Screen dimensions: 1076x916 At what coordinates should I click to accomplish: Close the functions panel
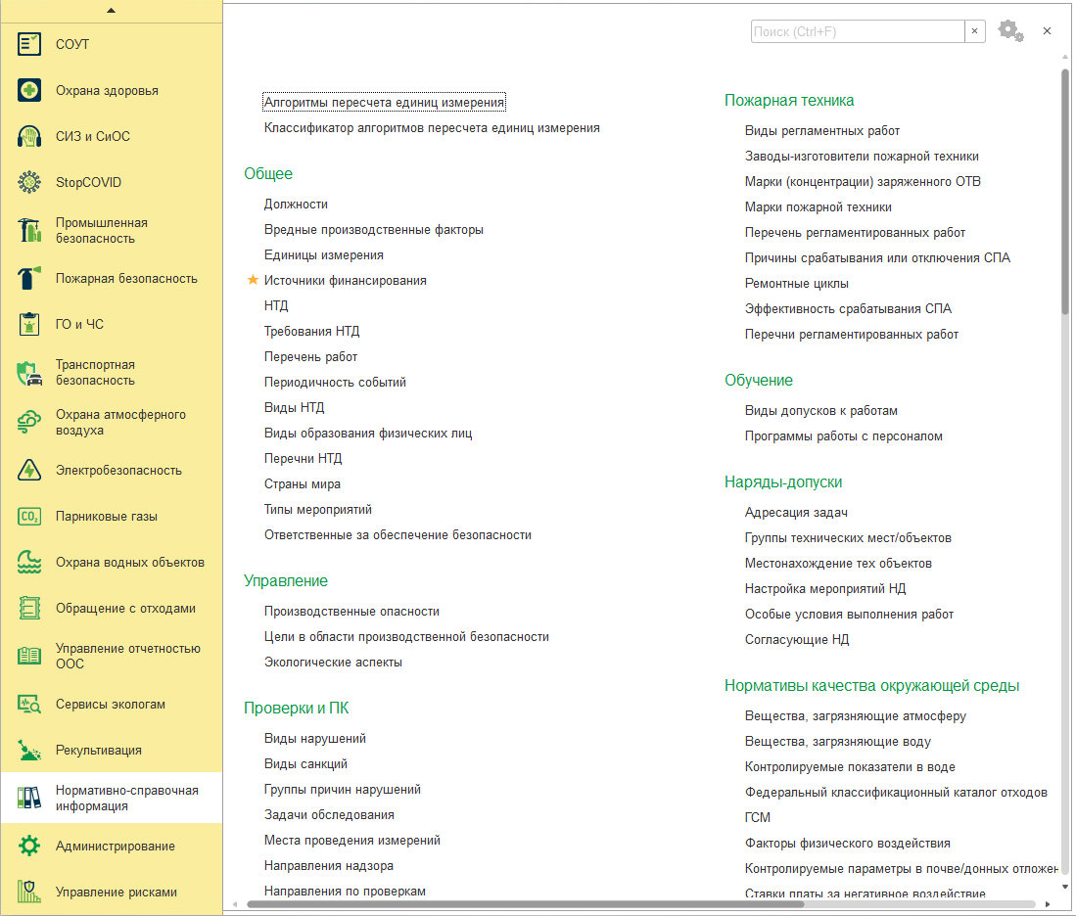click(x=1048, y=31)
